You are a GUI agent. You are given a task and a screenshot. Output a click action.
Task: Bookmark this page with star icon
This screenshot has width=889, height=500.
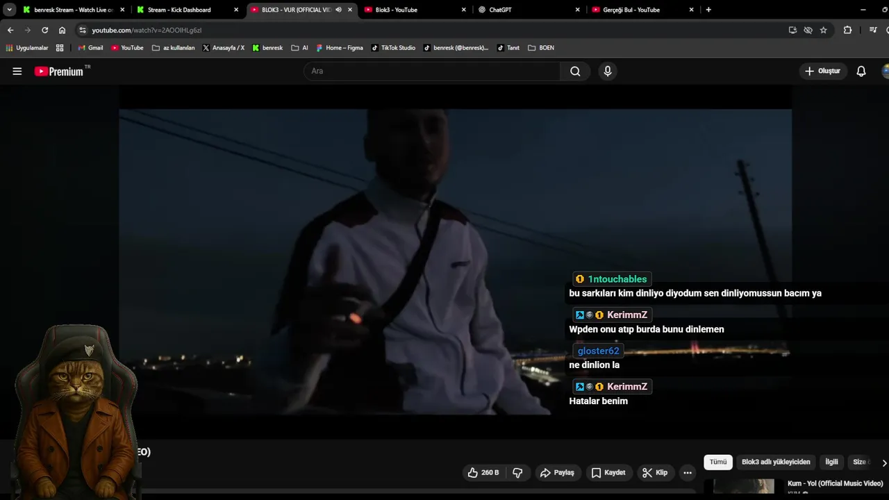[x=824, y=30]
